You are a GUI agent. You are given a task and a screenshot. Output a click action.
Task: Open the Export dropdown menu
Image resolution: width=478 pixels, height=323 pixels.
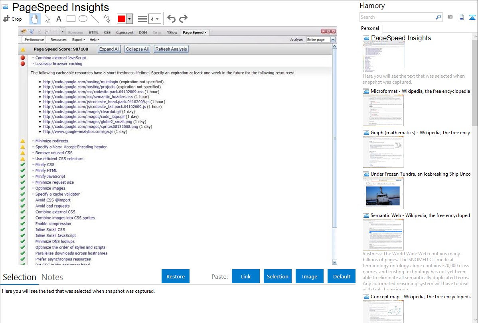coord(78,39)
